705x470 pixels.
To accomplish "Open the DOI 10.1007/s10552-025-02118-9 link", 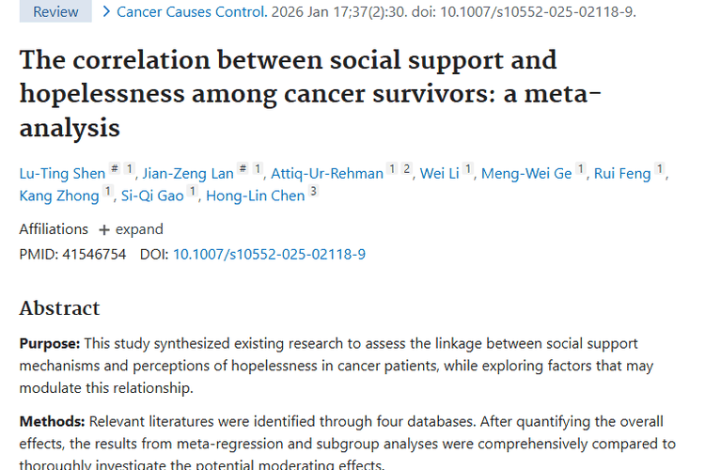I will 269,254.
